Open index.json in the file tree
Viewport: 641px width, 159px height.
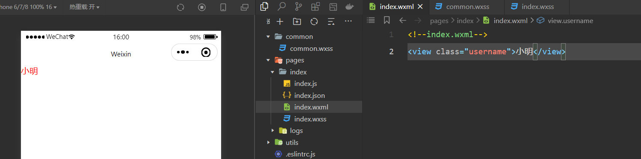point(309,95)
